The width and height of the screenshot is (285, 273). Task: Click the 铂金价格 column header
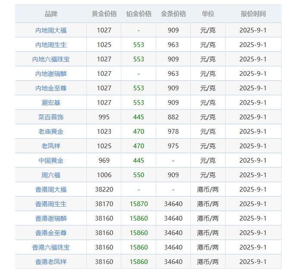(x=139, y=14)
